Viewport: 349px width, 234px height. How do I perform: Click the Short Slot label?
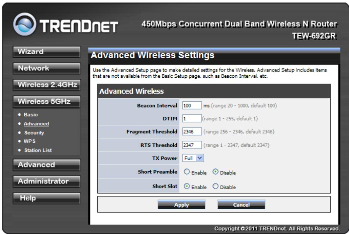click(x=165, y=186)
